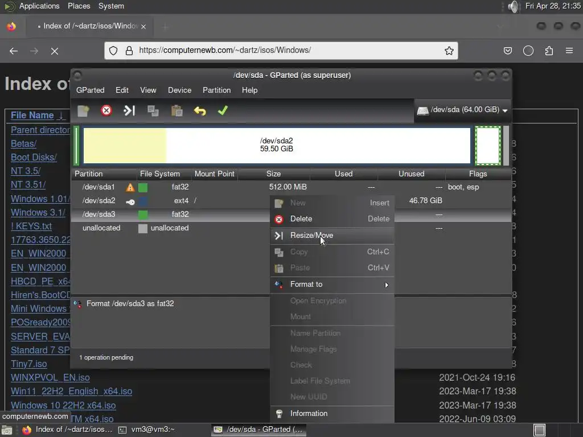Click the workspace switcher in bottom panel
This screenshot has width=583, height=437.
(x=540, y=430)
